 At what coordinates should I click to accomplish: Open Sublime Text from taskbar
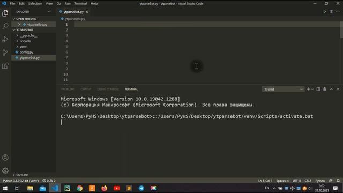pos(129,188)
